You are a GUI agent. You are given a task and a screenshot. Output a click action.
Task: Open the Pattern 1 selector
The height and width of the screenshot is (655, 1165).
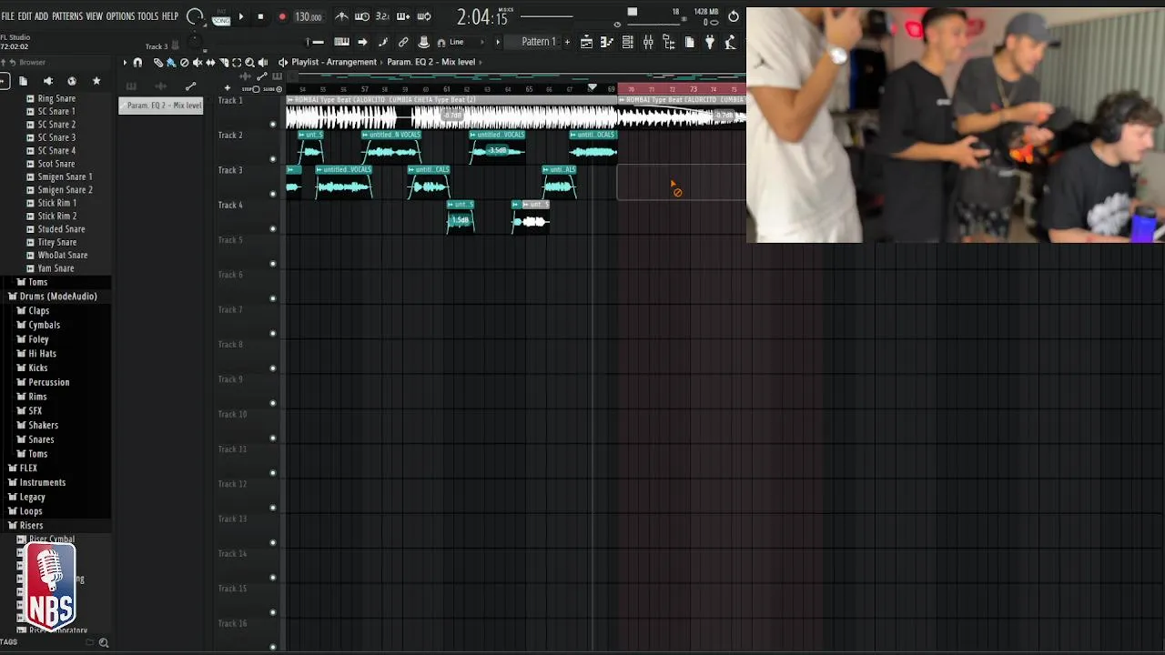537,42
